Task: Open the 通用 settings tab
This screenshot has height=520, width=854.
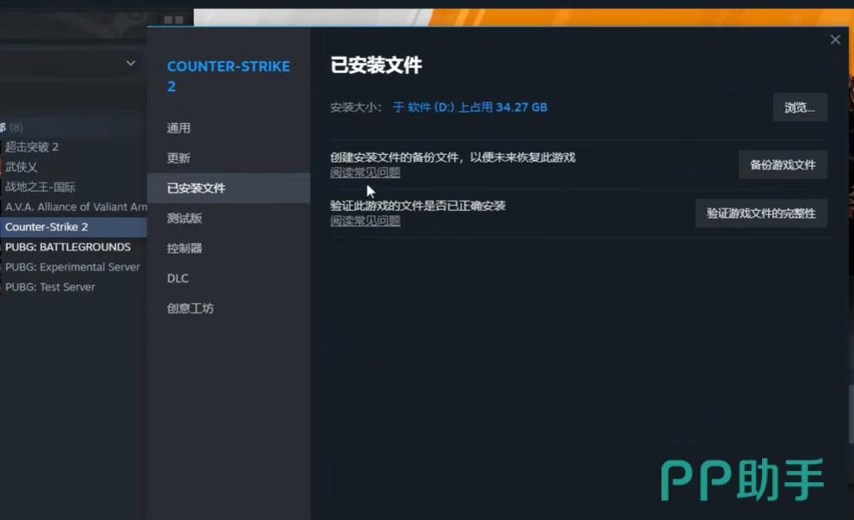Action: [x=179, y=128]
